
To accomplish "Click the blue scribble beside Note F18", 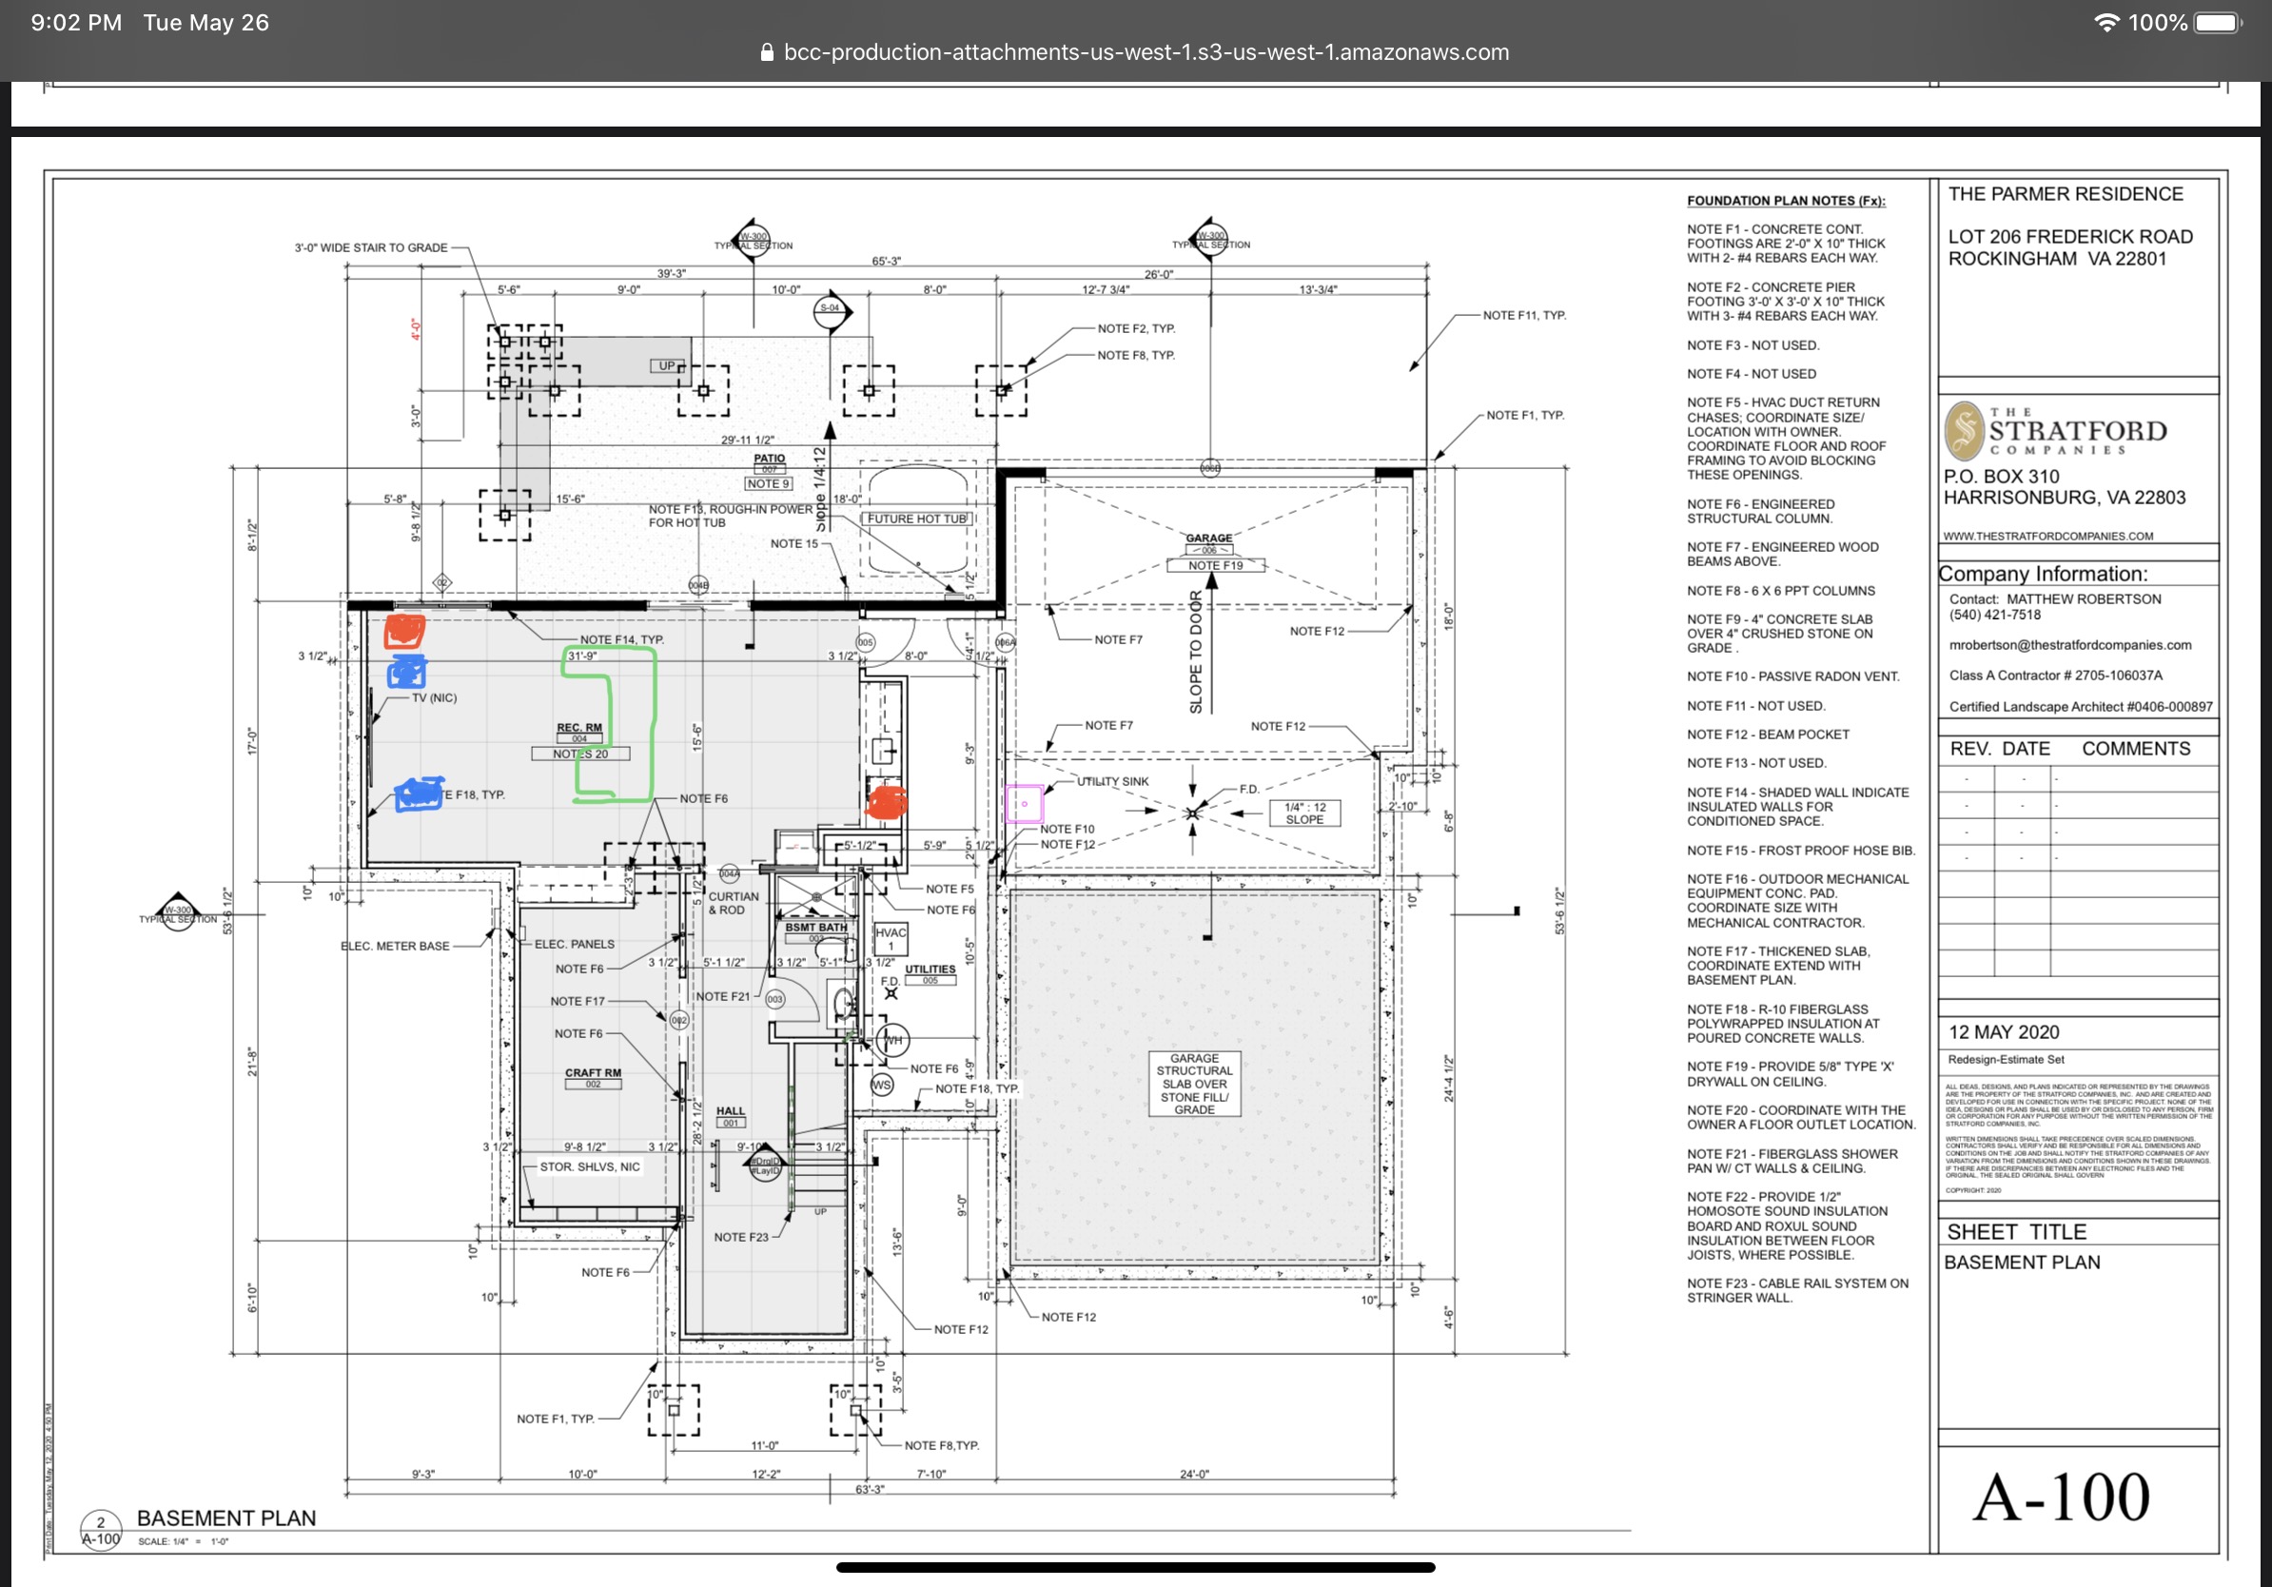I will (x=419, y=794).
